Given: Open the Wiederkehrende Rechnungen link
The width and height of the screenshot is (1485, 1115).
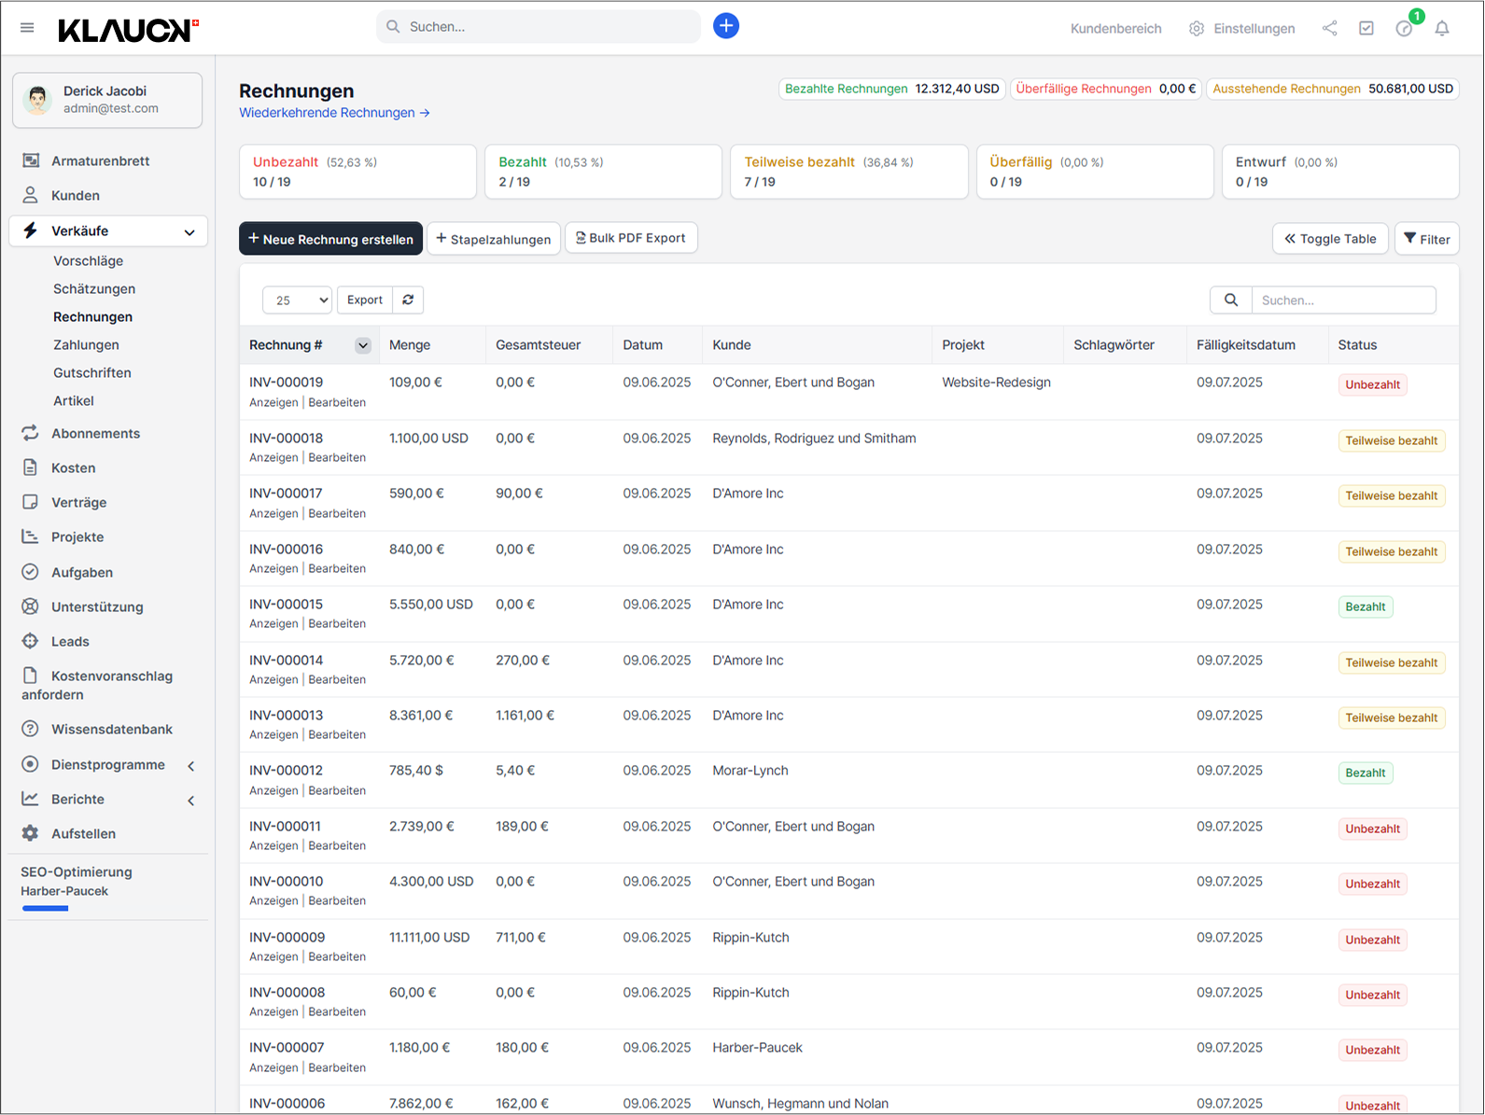Looking at the screenshot, I should tap(334, 113).
